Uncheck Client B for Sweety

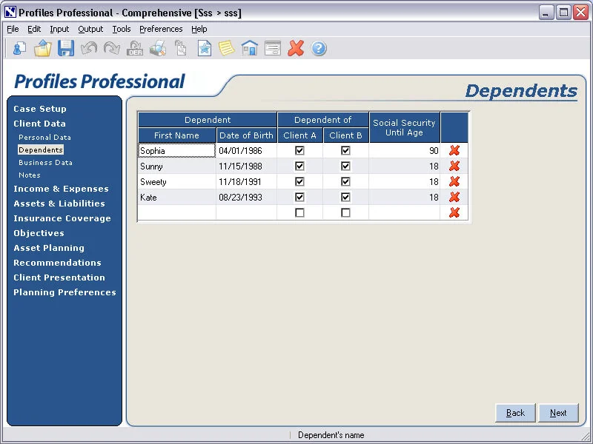(x=345, y=181)
